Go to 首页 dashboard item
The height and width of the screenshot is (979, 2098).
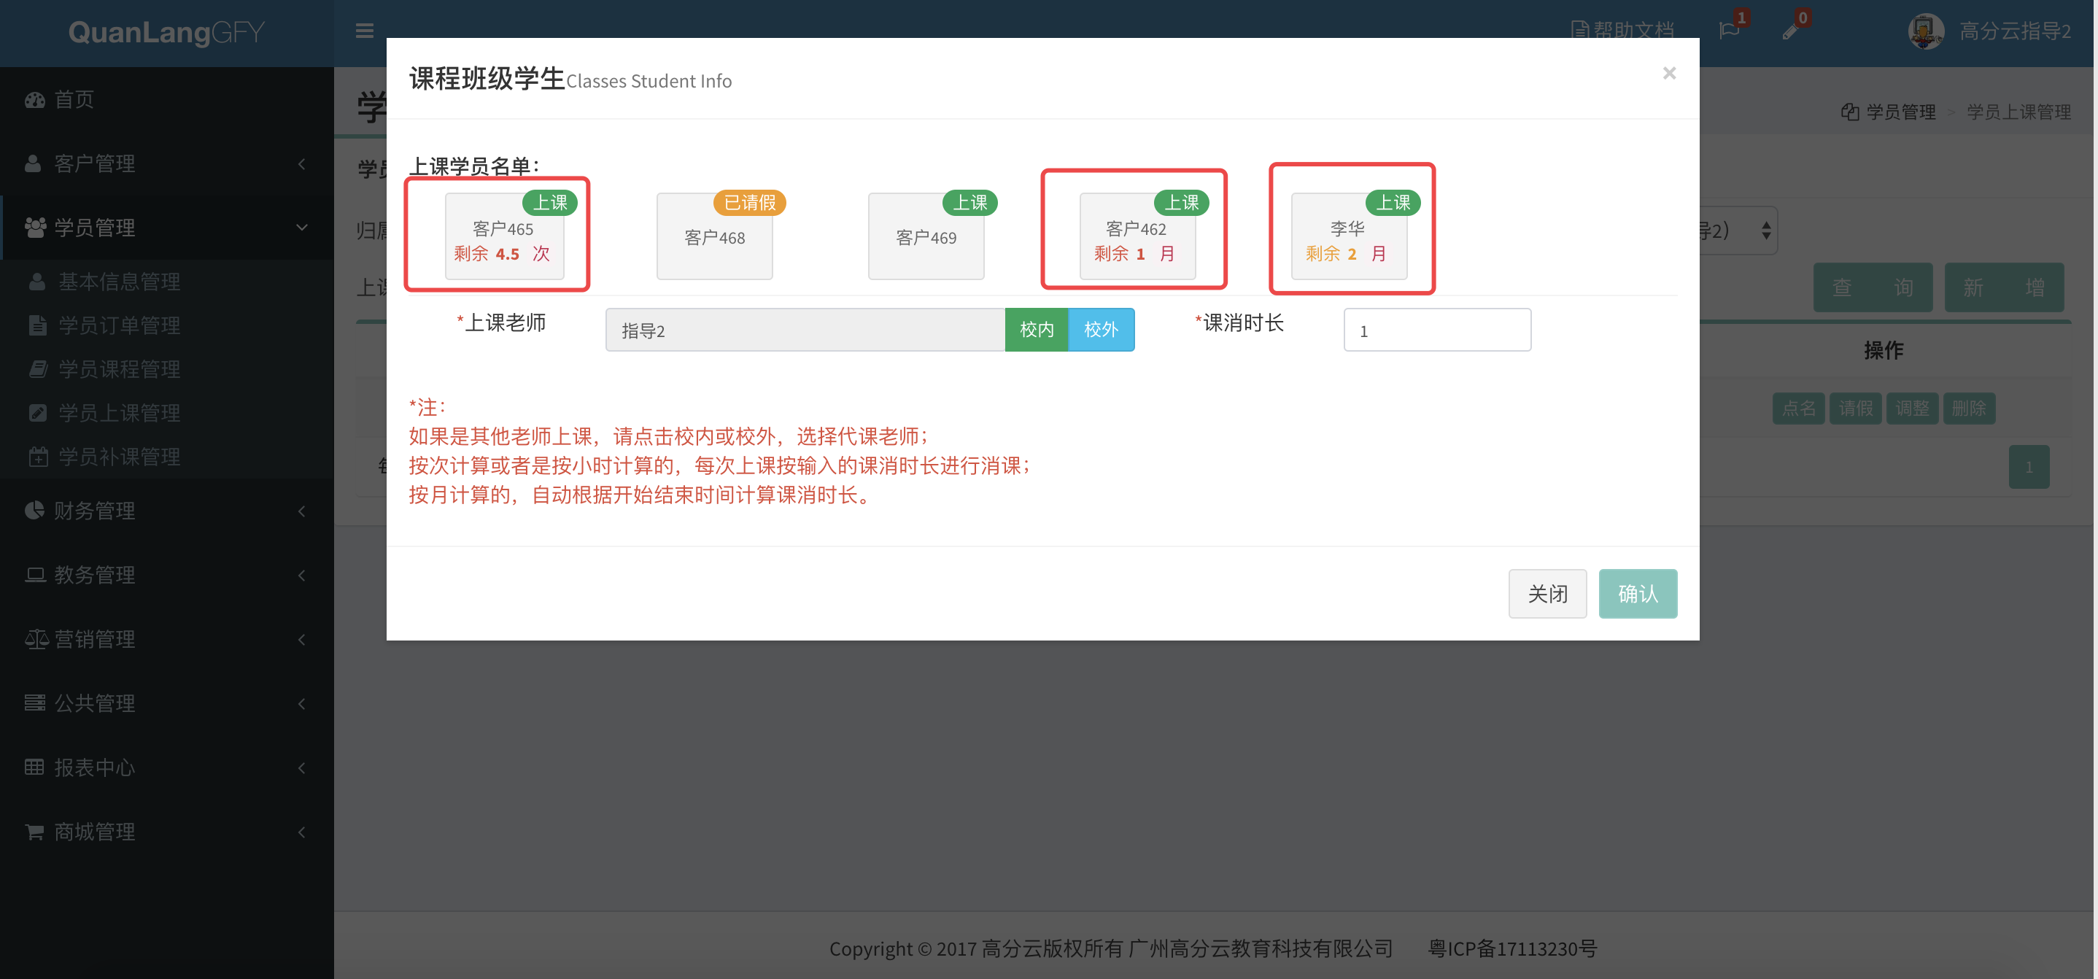[73, 99]
